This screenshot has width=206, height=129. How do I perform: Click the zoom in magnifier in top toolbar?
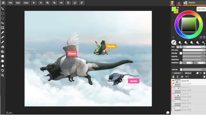pyautogui.click(x=48, y=3)
